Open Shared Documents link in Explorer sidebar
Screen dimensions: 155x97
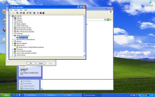[28, 86]
